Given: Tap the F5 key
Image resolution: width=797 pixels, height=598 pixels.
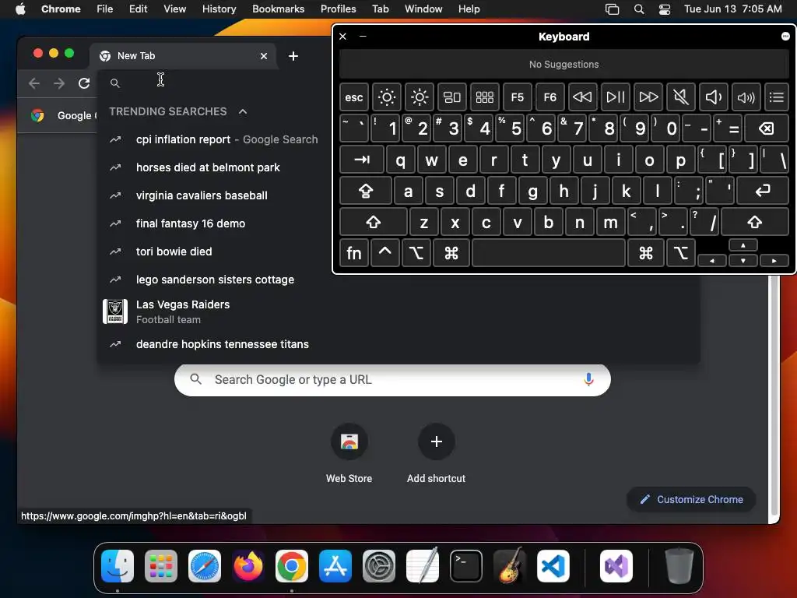Looking at the screenshot, I should [x=517, y=97].
